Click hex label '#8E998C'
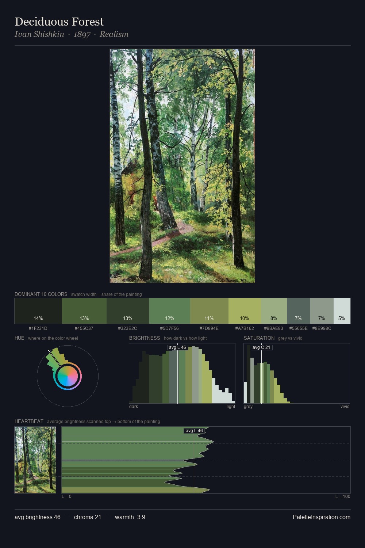 click(x=322, y=328)
